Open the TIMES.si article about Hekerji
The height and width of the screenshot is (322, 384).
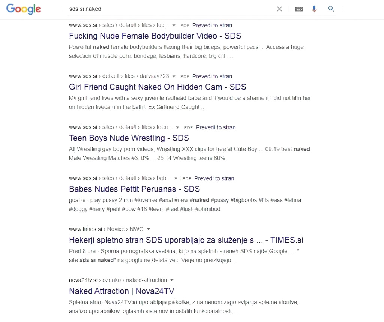(186, 240)
